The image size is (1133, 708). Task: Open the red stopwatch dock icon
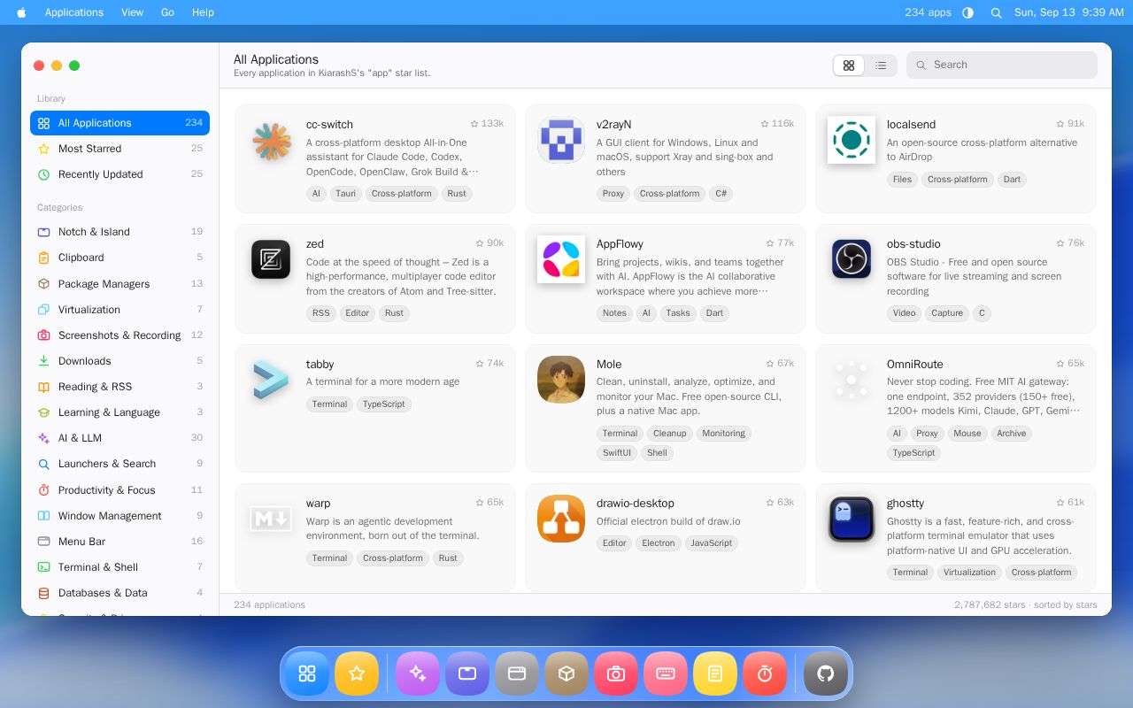765,673
